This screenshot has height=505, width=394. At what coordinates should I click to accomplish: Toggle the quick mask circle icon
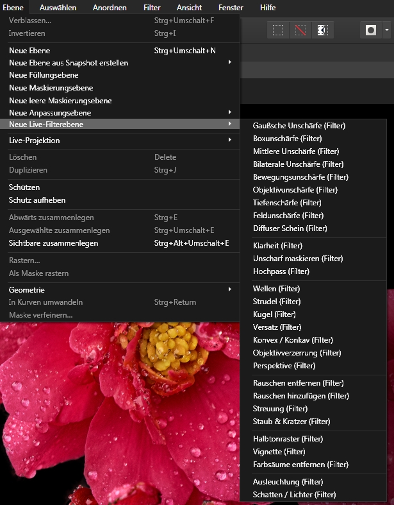[371, 30]
